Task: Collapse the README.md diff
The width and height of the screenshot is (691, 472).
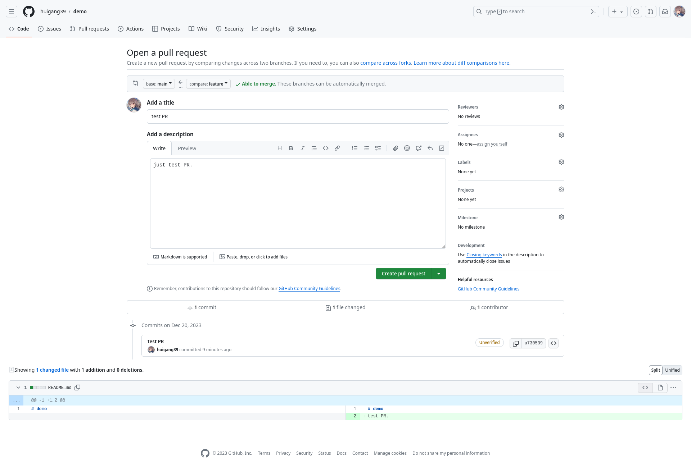Action: pyautogui.click(x=18, y=388)
